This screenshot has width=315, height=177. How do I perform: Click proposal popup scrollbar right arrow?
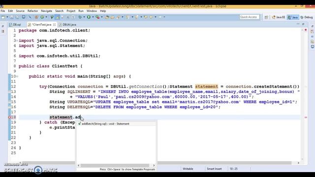pyautogui.click(x=154, y=166)
